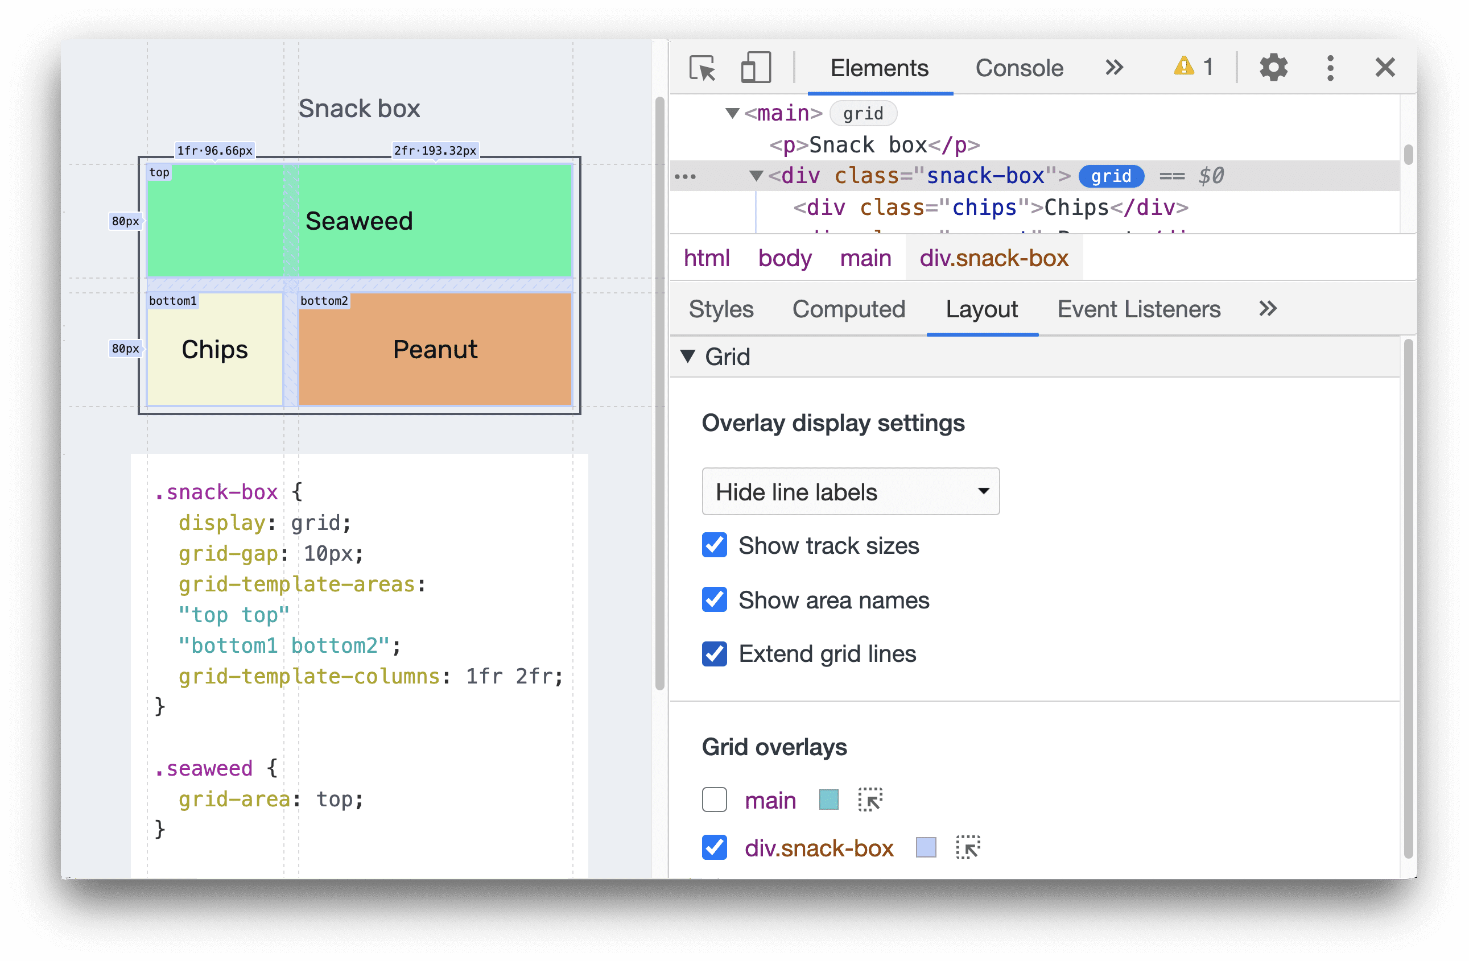Expand the Grid section expander
Screen dimensions: 1469x961
[699, 356]
